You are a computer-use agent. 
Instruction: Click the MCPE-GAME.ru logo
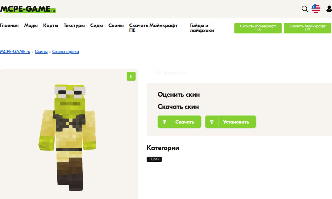pyautogui.click(x=28, y=9)
